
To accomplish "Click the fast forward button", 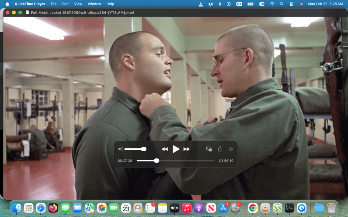I will coord(187,149).
